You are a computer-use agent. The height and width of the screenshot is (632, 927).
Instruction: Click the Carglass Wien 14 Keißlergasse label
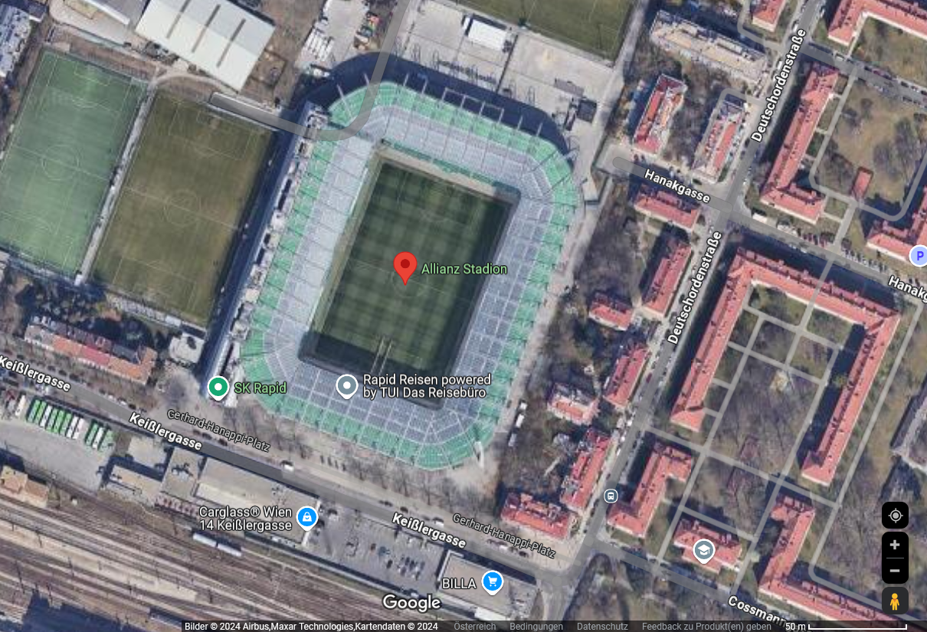point(245,519)
